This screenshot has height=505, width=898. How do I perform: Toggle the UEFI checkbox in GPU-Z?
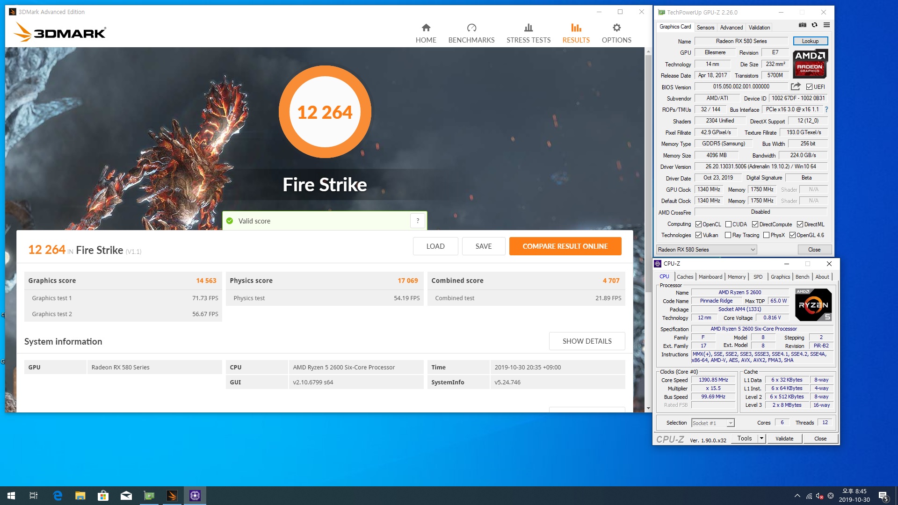pyautogui.click(x=809, y=87)
